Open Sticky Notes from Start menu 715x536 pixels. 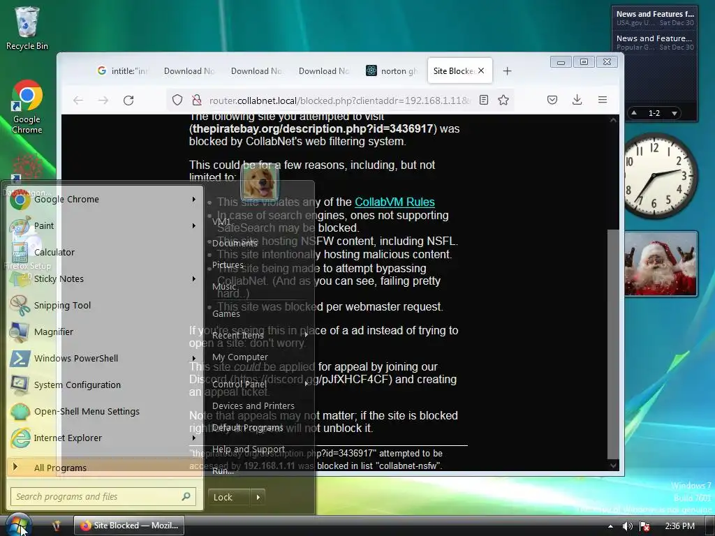(105, 278)
